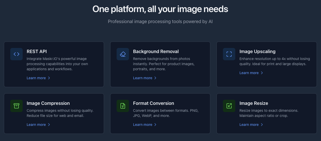321x141 pixels.
Task: Click the Image Compression archive box icon
Action: (x=16, y=106)
